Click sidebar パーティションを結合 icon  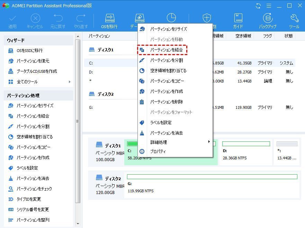(11, 116)
